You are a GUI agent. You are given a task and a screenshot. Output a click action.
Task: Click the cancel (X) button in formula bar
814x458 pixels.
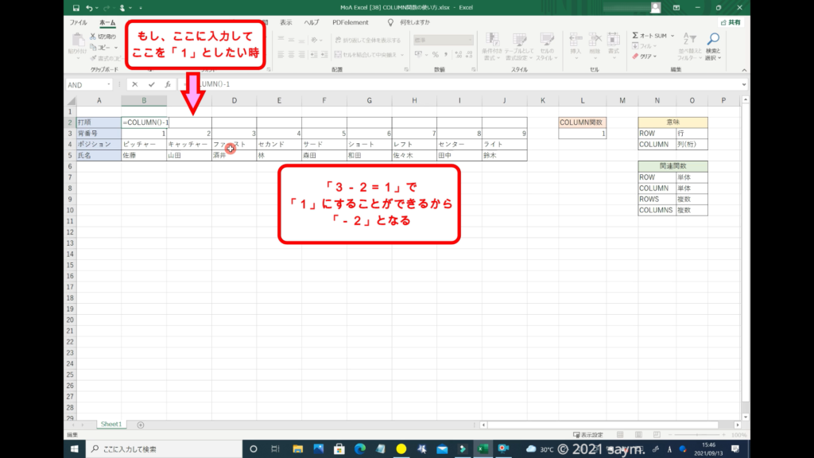click(135, 84)
